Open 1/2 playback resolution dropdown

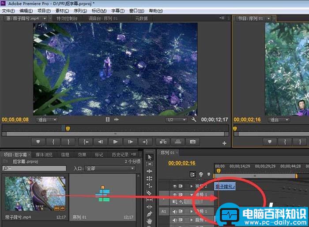(176, 120)
